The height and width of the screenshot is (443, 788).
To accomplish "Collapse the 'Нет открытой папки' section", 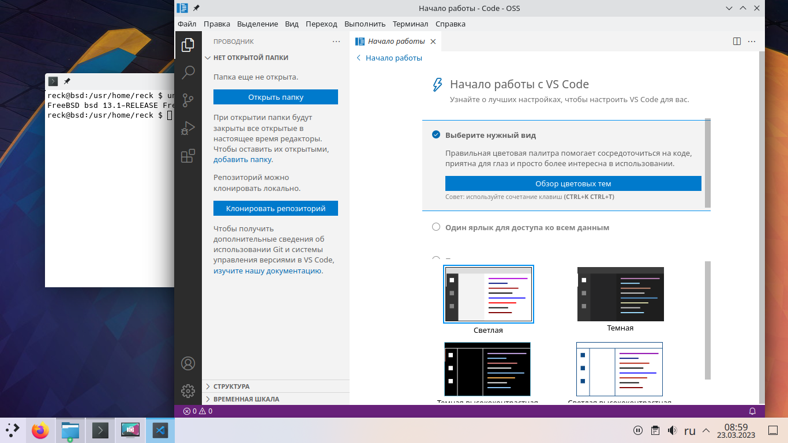I will point(276,58).
